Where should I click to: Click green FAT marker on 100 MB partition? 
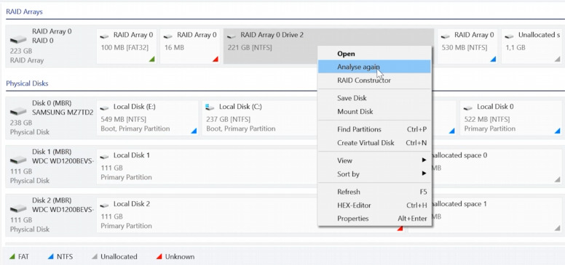pyautogui.click(x=152, y=60)
